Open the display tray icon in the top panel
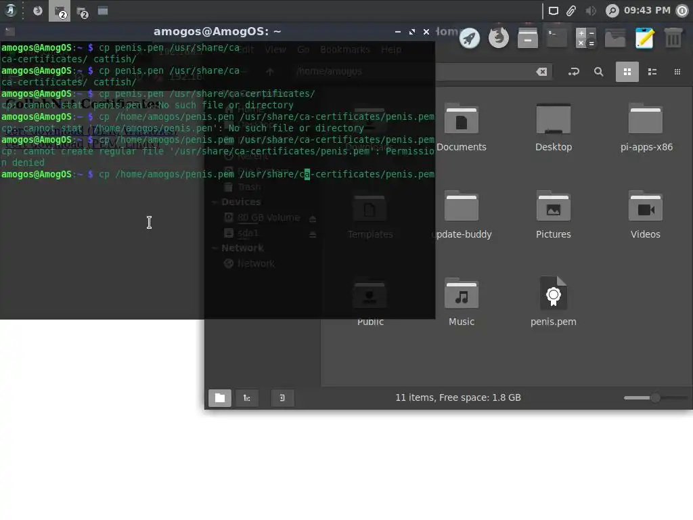The height and width of the screenshot is (520, 693). 554,11
